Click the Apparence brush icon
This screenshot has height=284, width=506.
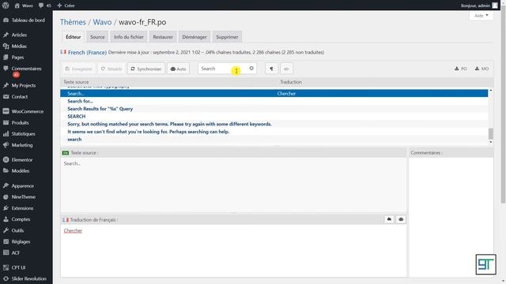coord(6,186)
